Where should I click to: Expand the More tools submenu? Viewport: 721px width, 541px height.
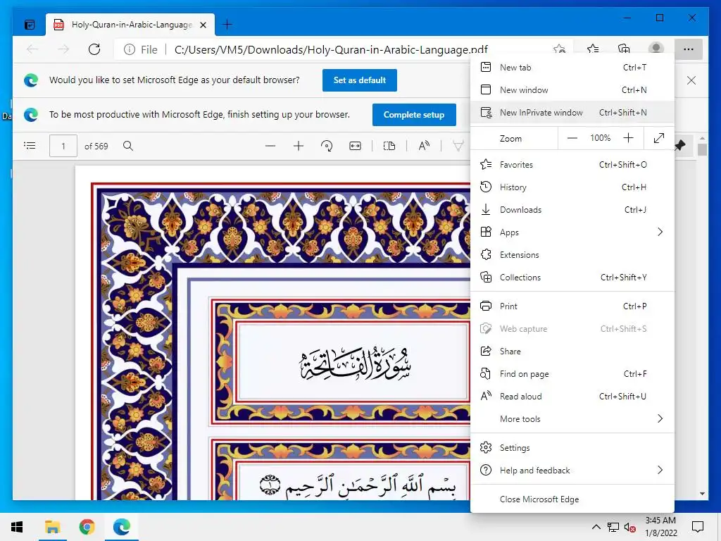[572, 419]
